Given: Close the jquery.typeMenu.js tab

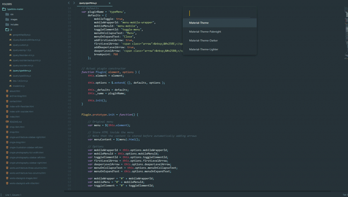Looking at the screenshot, I should pos(109,3).
